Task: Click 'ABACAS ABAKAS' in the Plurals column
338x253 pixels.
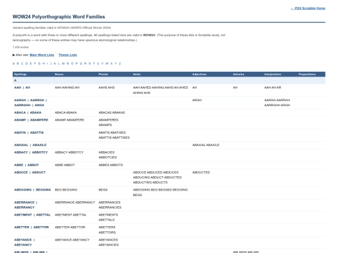Action: 111,112
